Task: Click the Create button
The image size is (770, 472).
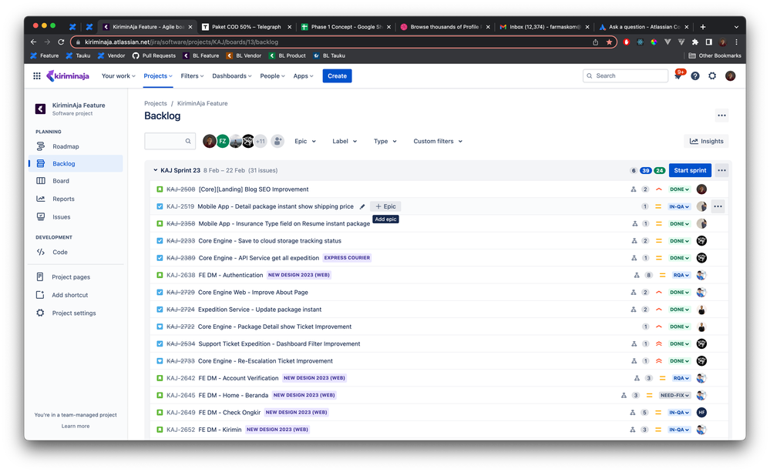Action: 337,76
